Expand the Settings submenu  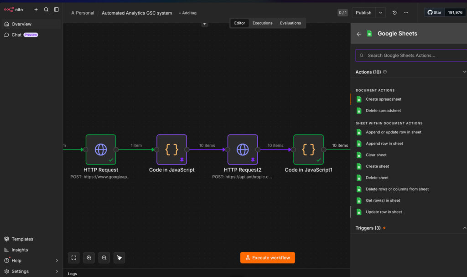click(x=57, y=272)
